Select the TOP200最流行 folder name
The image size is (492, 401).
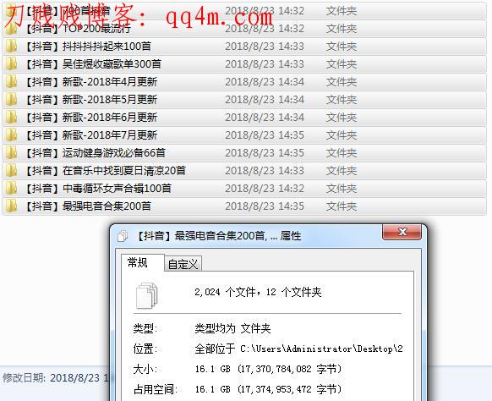(x=96, y=29)
